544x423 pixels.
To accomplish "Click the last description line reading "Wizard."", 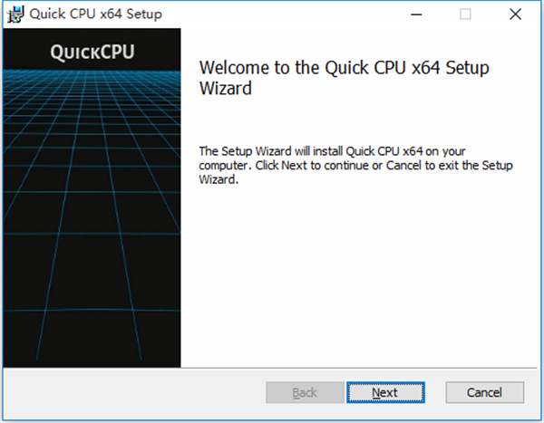I will tap(218, 179).
